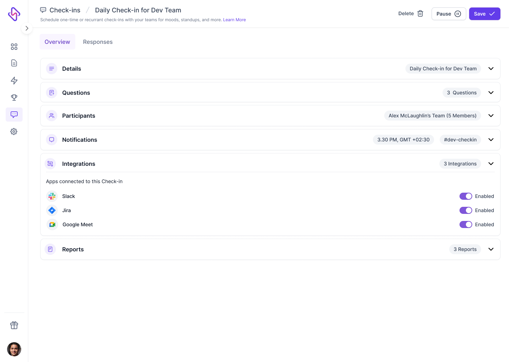Click the app logo at top left

click(14, 14)
